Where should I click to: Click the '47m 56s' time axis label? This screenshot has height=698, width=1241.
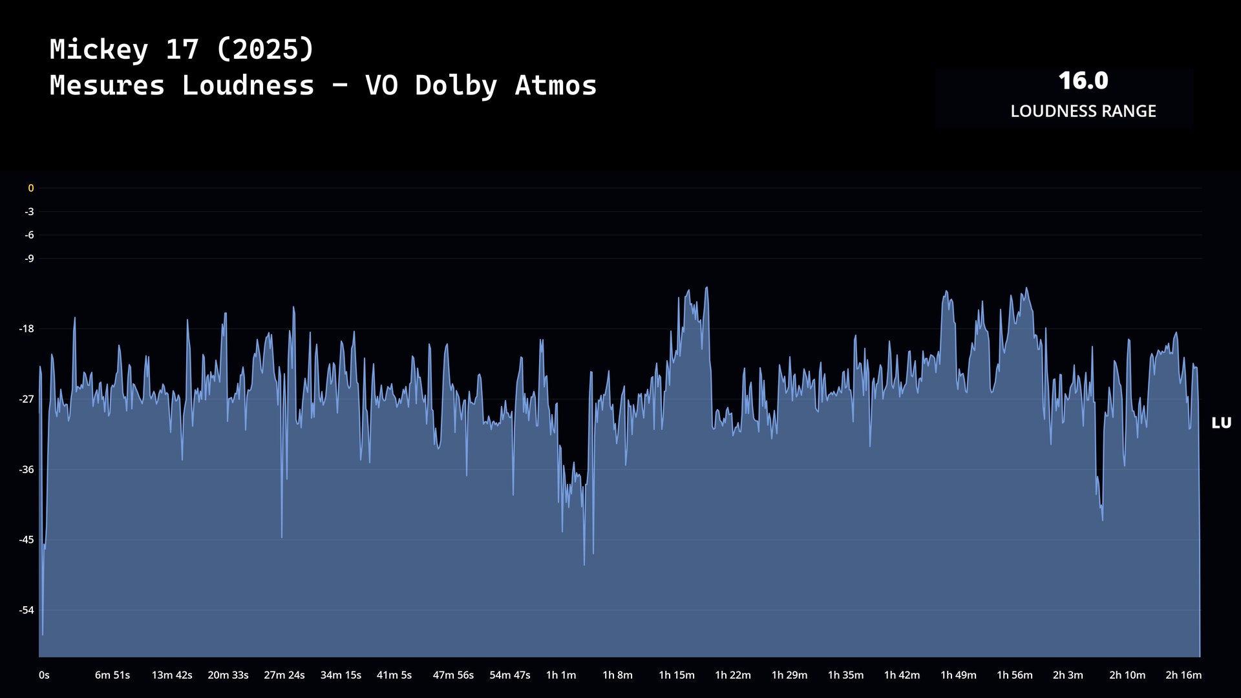pyautogui.click(x=453, y=675)
